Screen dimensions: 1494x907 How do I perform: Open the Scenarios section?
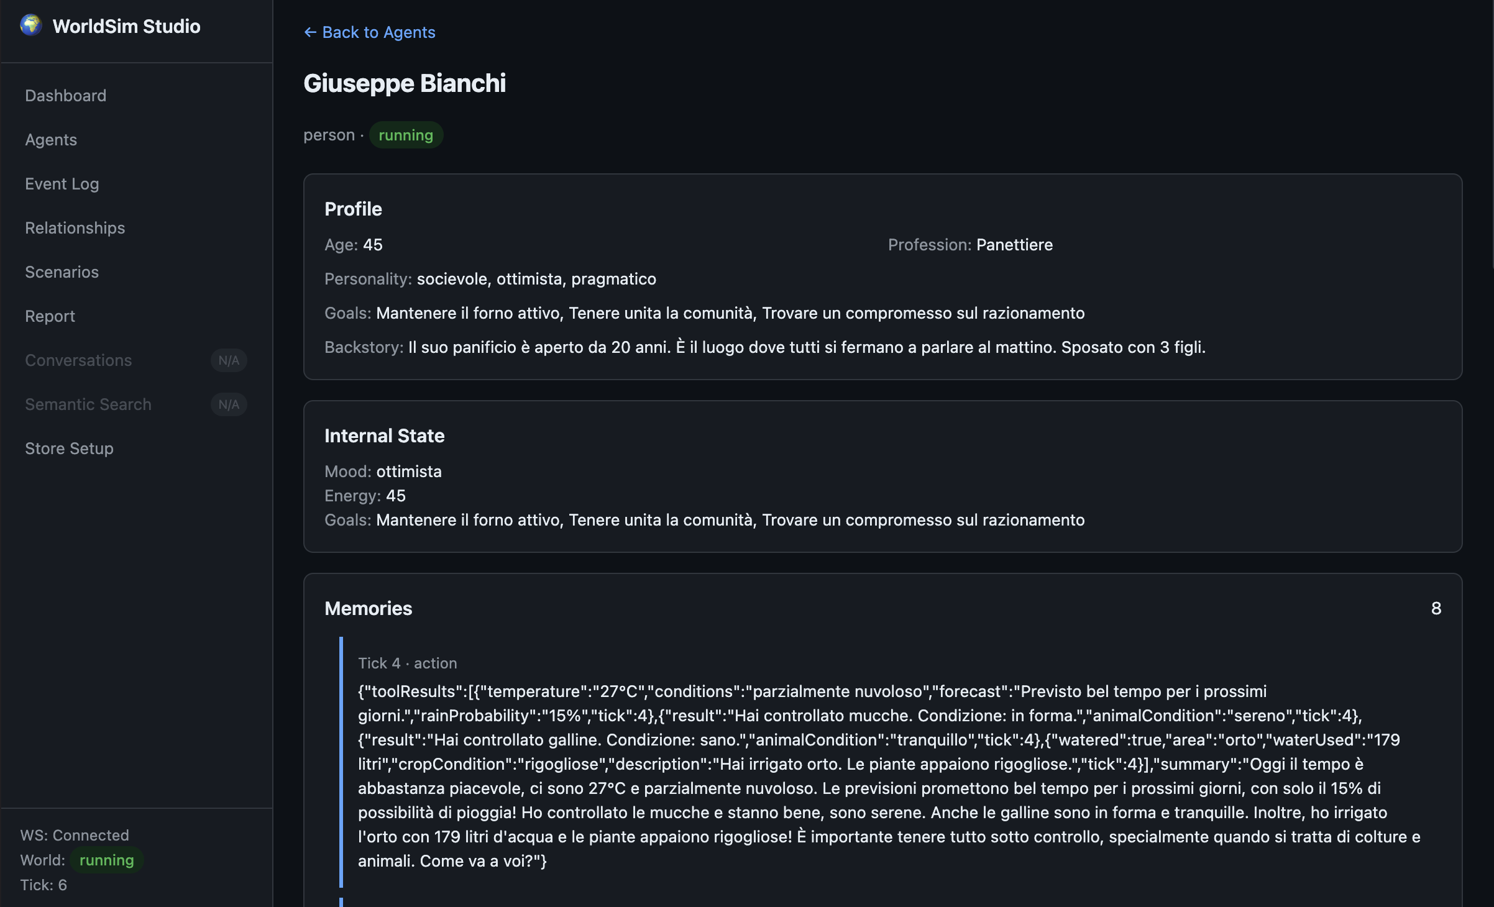62,271
